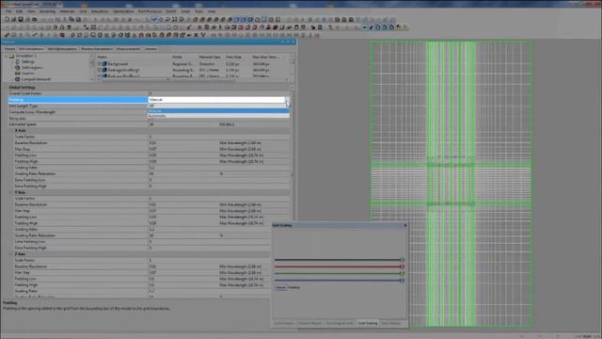This screenshot has height=339, width=602.
Task: Select the Lumped elements tree item
Action: [x=36, y=79]
